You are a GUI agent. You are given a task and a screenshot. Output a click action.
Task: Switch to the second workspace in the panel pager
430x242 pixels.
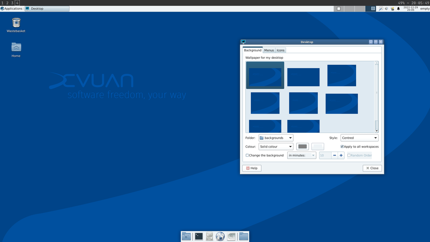pos(350,9)
